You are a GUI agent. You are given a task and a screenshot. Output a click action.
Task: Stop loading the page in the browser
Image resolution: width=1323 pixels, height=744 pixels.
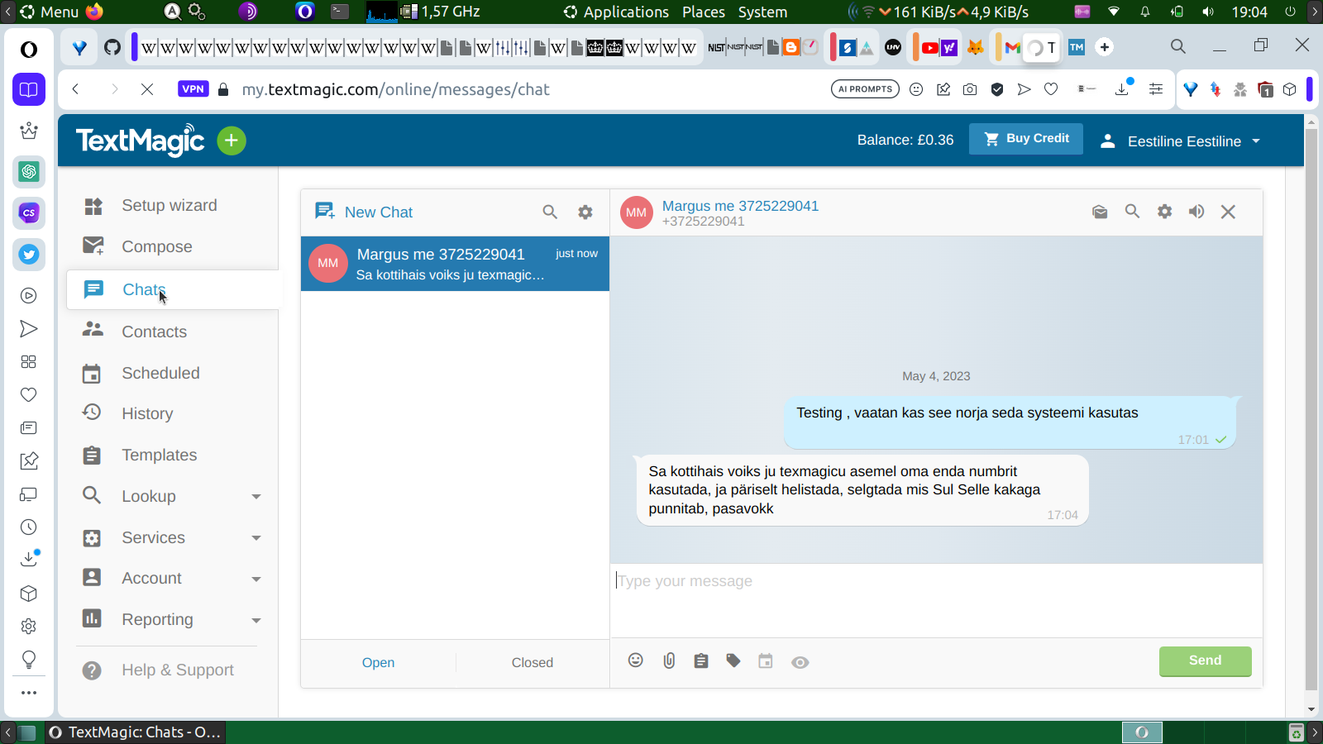(147, 89)
